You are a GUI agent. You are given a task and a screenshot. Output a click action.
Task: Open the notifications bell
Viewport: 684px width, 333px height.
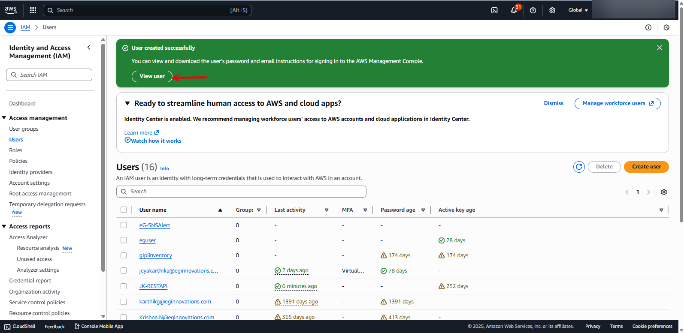[x=514, y=10]
